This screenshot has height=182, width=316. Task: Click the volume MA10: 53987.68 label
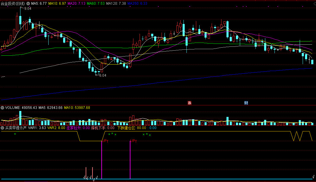(77, 108)
